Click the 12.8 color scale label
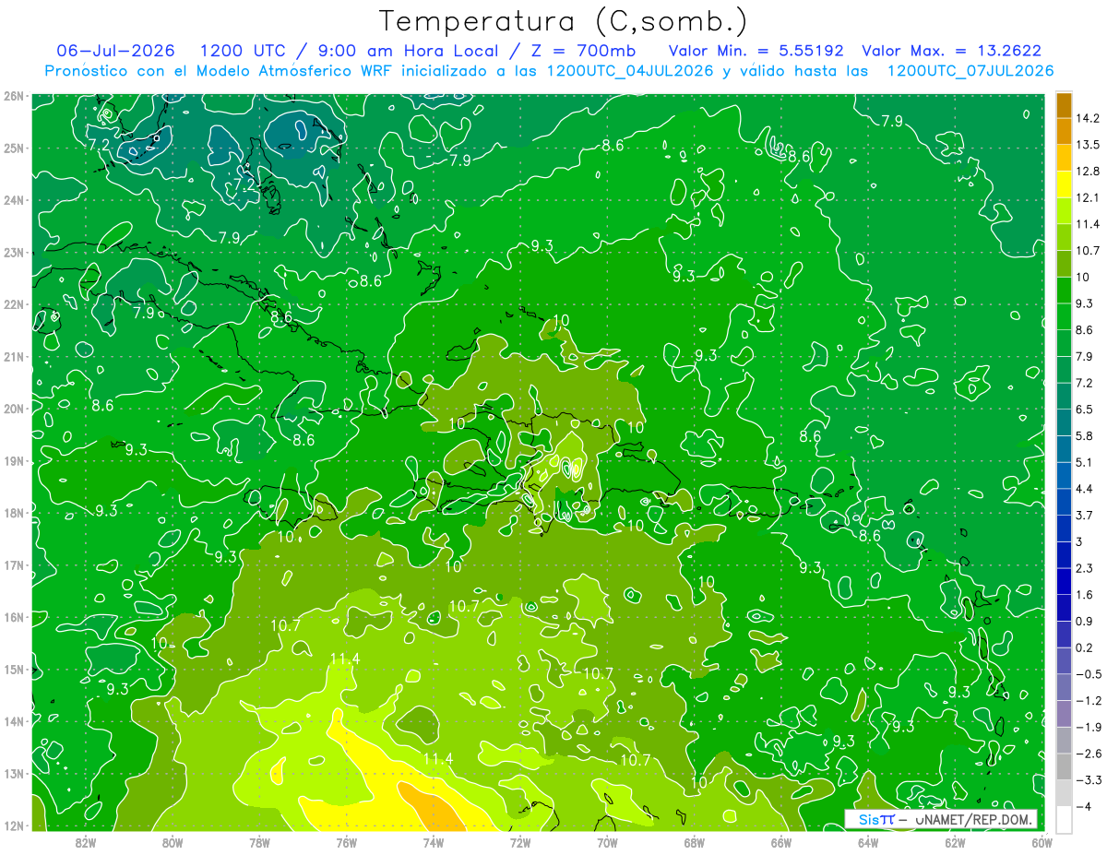 (1088, 172)
